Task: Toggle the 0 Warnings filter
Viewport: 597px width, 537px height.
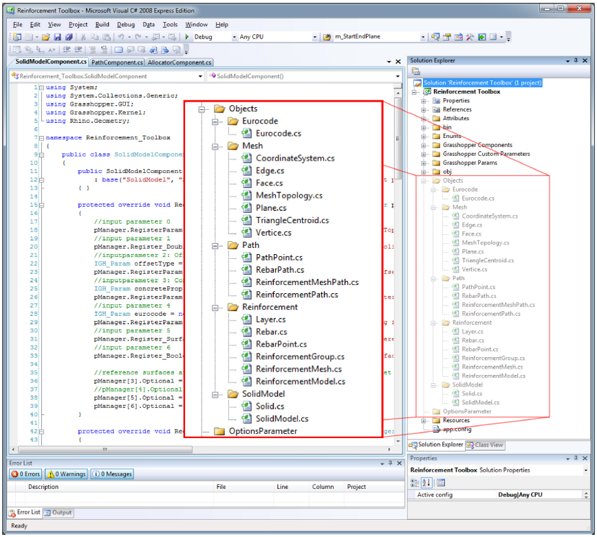Action: click(x=66, y=474)
